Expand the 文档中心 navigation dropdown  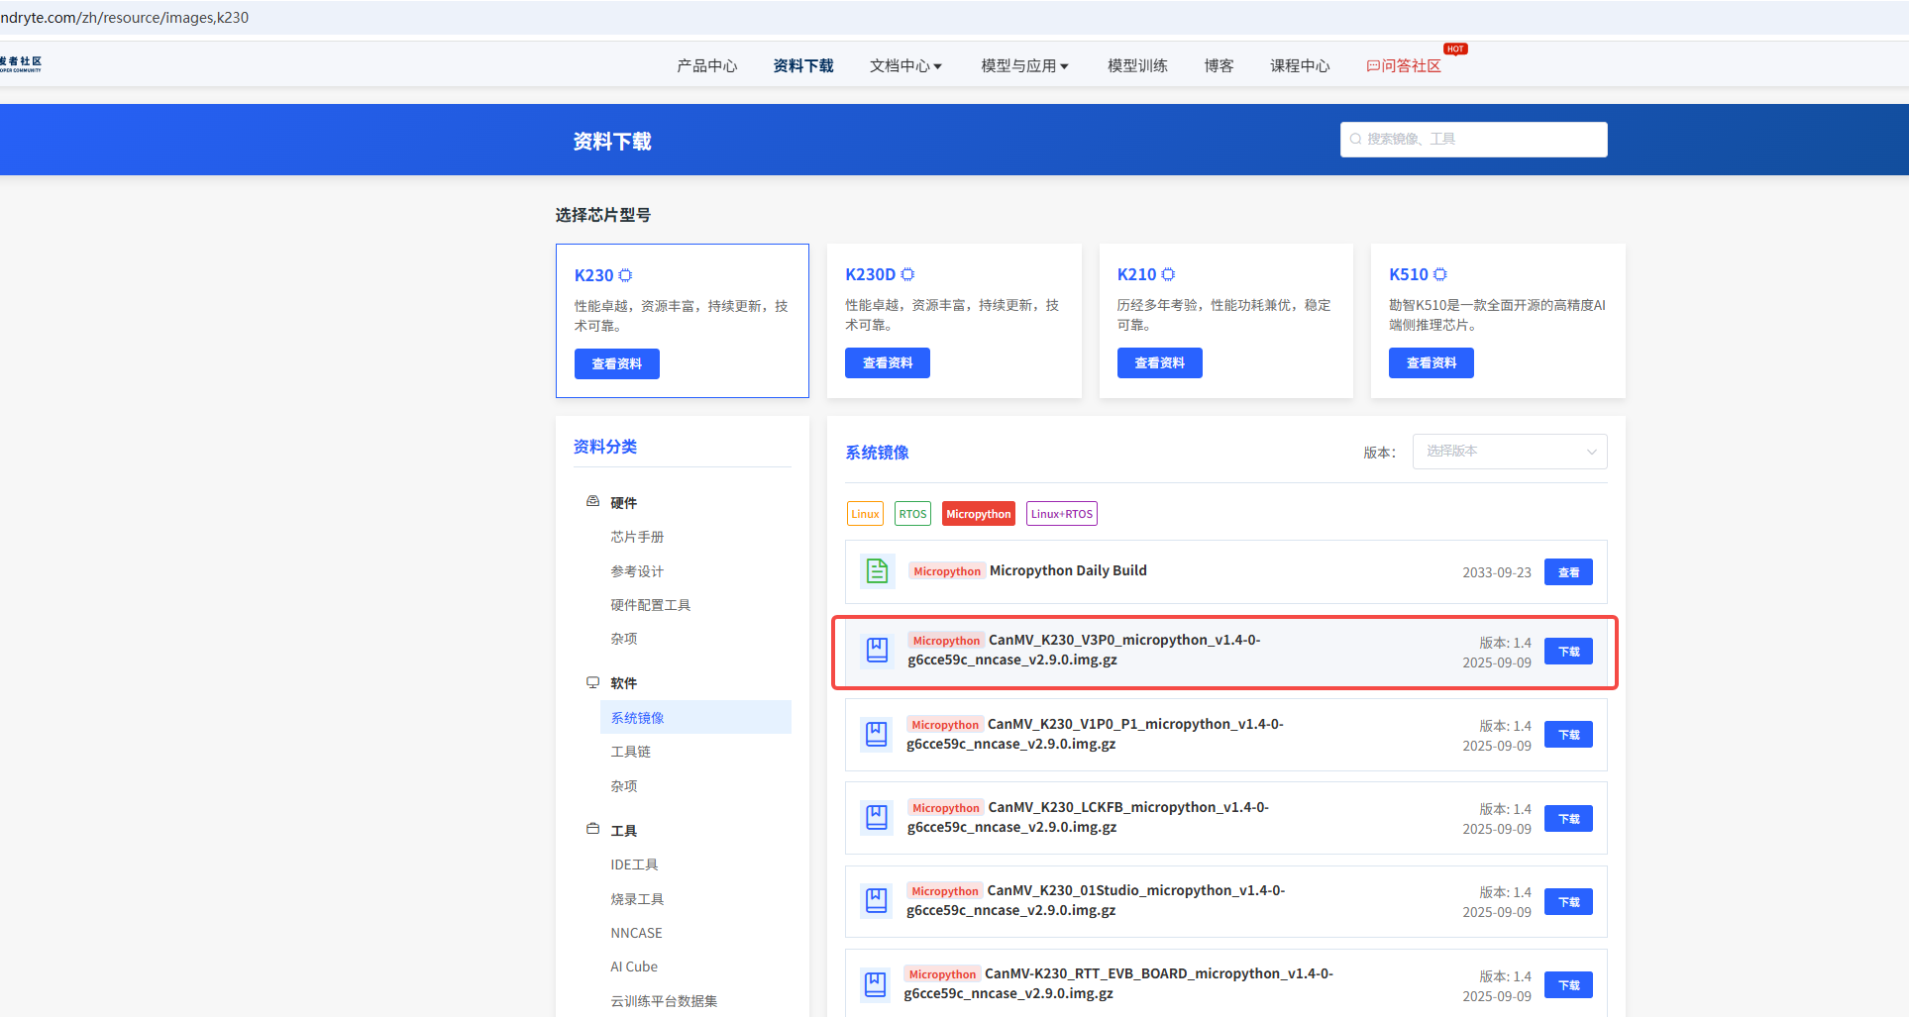905,66
